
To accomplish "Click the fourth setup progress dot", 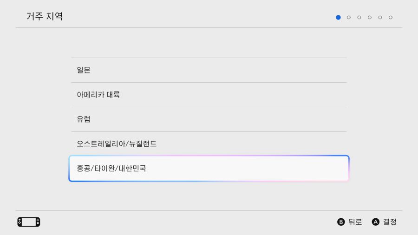I will coord(370,18).
